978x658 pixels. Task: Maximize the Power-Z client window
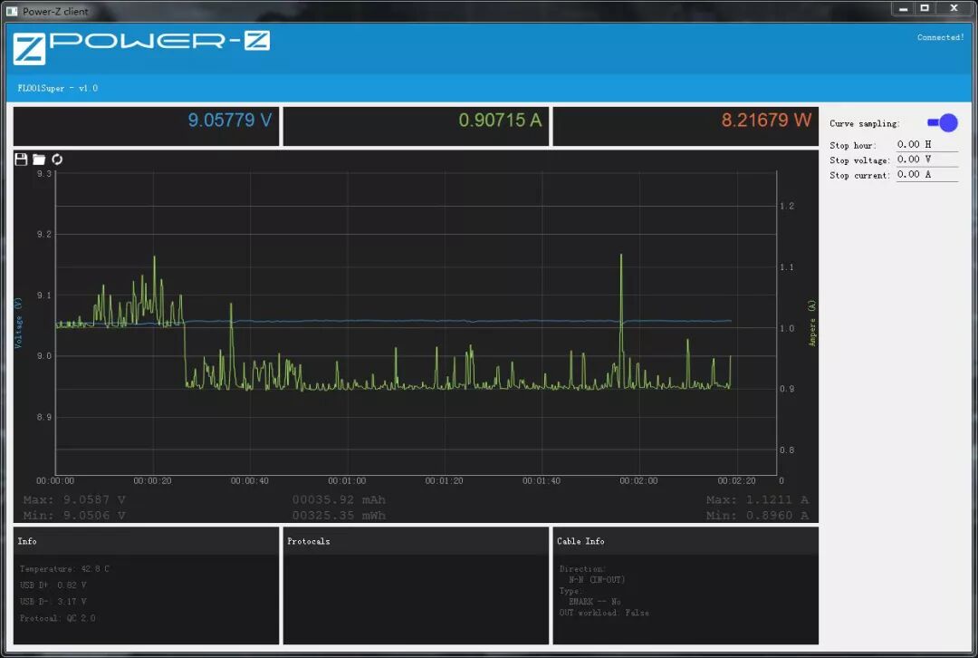[925, 8]
